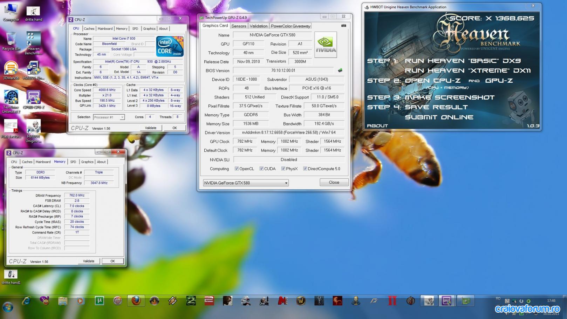This screenshot has width=567, height=319.
Task: Open About tab in memory CPU-Z window
Action: 101,162
